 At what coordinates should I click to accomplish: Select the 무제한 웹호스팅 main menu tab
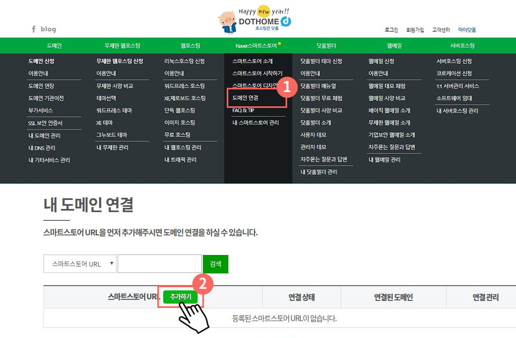(122, 45)
